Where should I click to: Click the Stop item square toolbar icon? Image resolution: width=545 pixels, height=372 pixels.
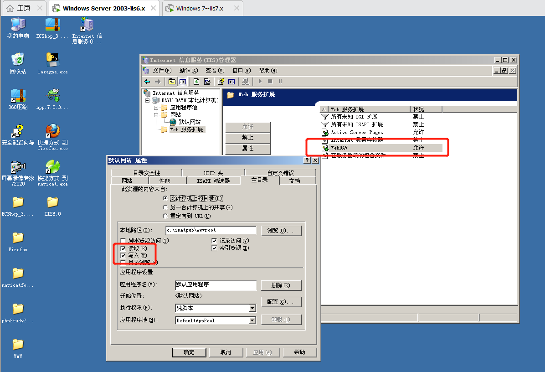pyautogui.click(x=270, y=82)
